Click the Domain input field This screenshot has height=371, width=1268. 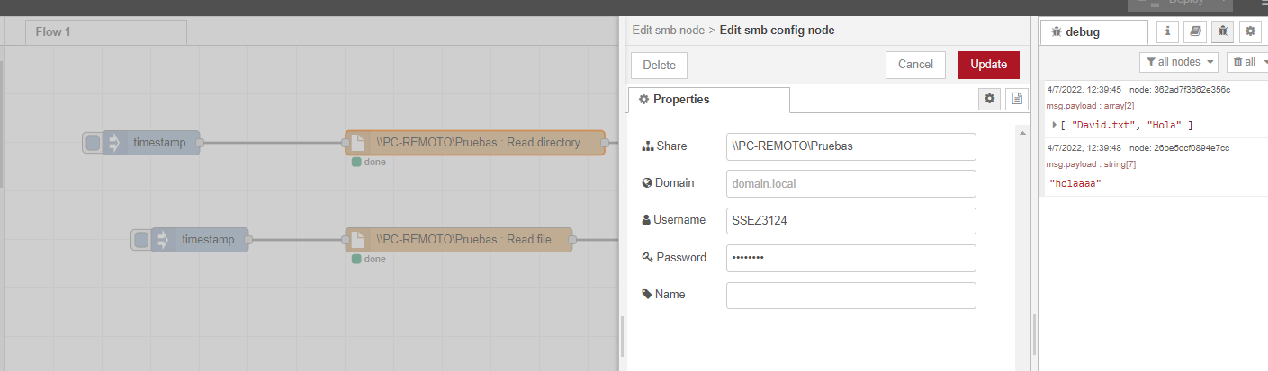point(850,183)
